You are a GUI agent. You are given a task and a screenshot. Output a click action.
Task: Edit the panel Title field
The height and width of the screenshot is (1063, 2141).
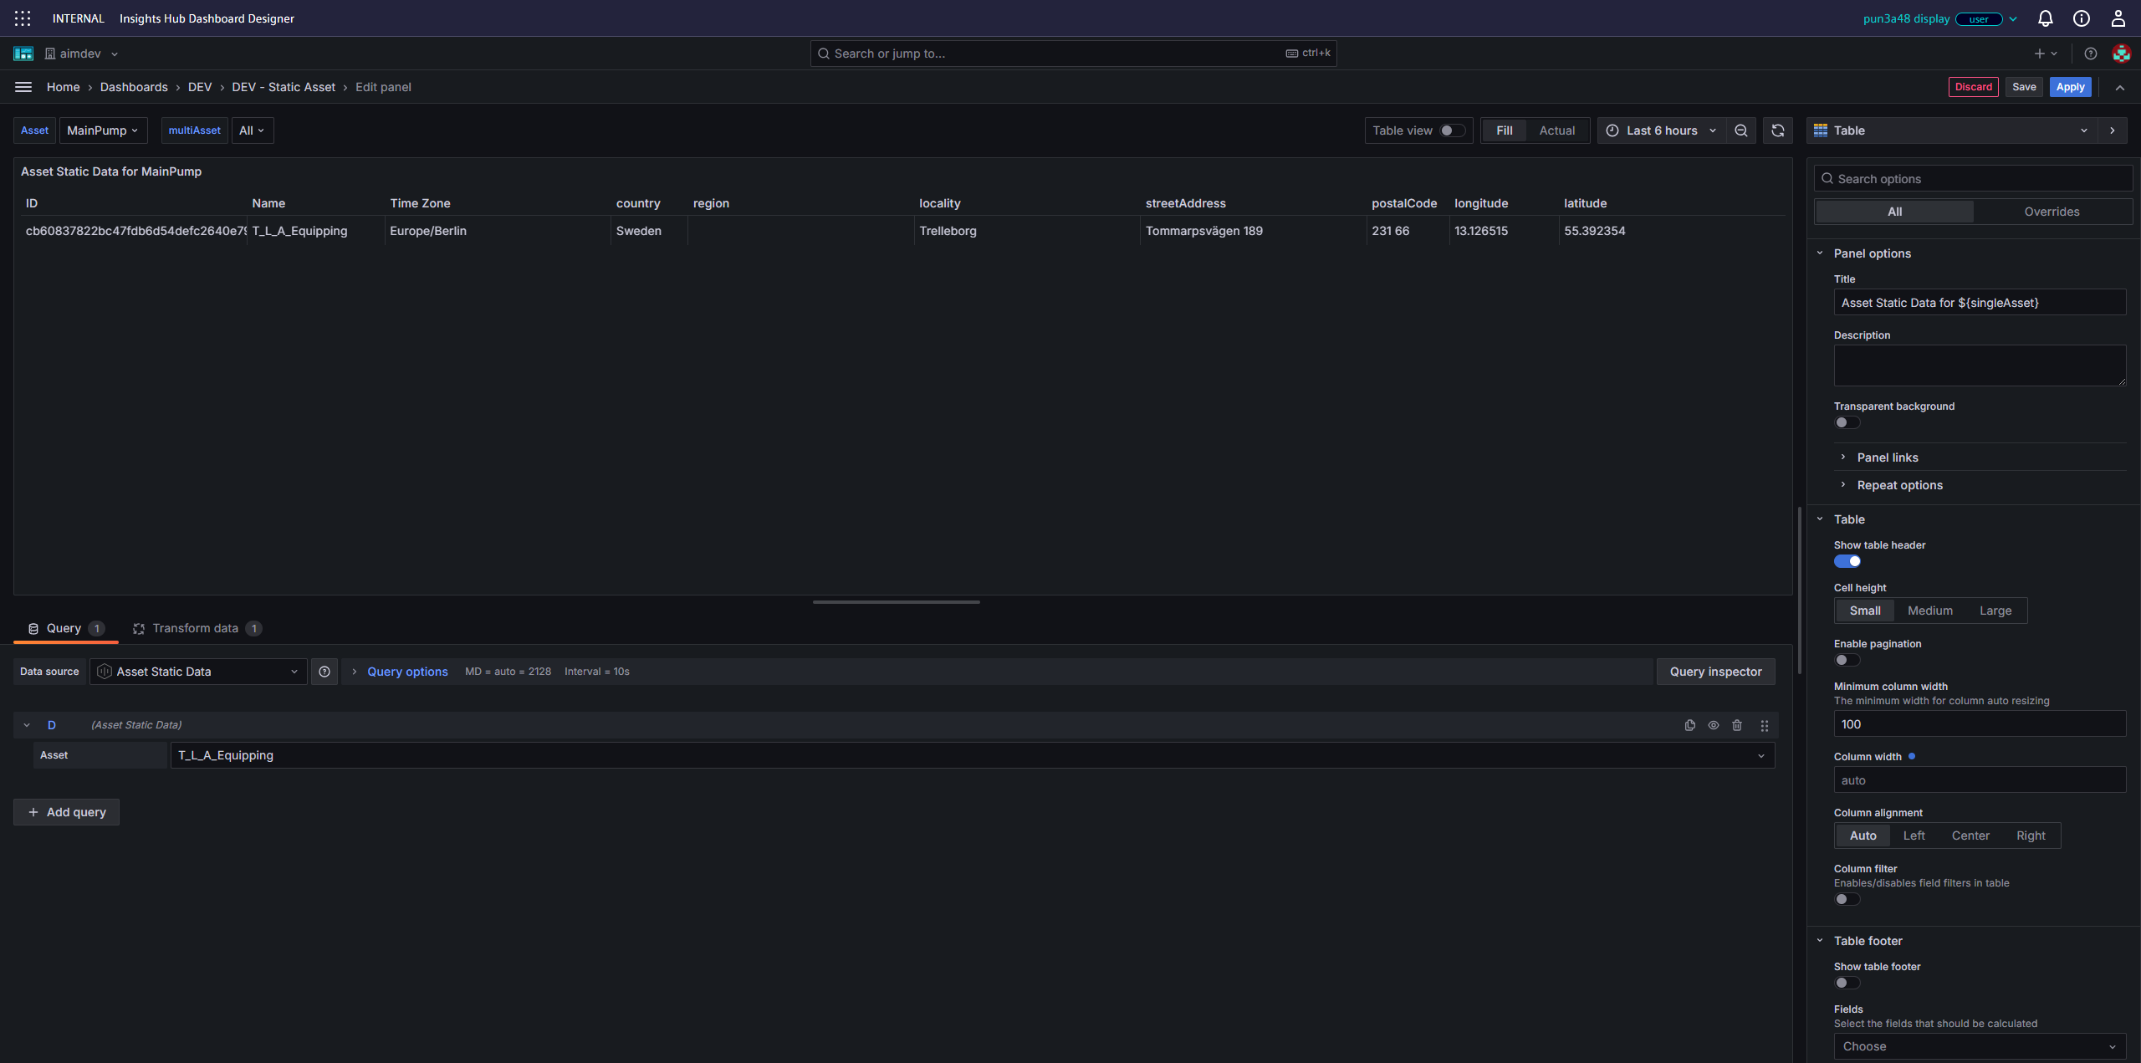coord(1980,303)
